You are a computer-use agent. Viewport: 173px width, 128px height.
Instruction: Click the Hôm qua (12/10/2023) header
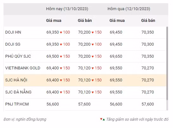[129, 9]
